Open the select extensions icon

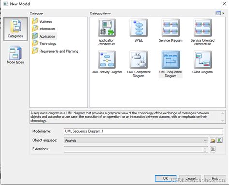coord(213,149)
